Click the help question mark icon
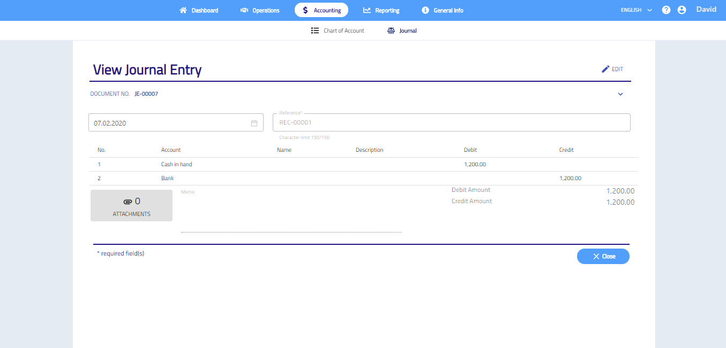This screenshot has width=726, height=348. coord(666,10)
